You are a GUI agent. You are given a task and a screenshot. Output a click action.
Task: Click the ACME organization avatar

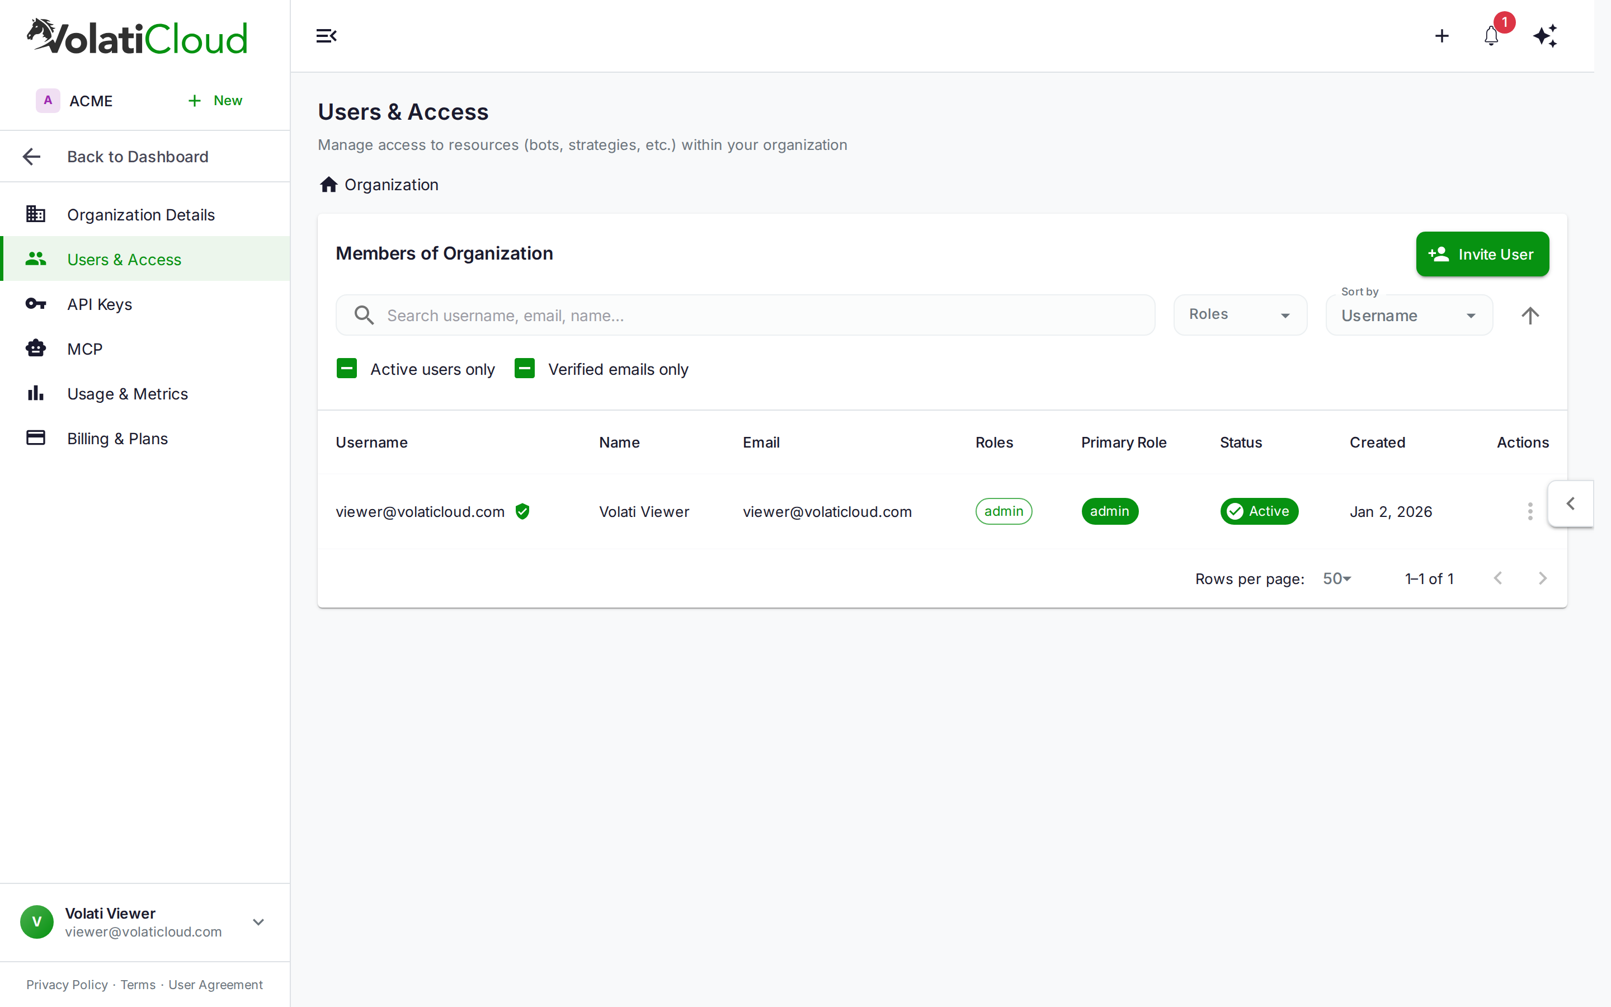click(x=48, y=101)
